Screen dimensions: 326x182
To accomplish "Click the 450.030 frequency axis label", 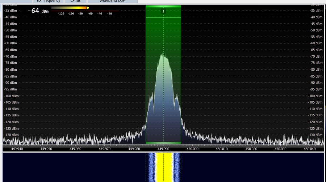I will click(x=280, y=149).
